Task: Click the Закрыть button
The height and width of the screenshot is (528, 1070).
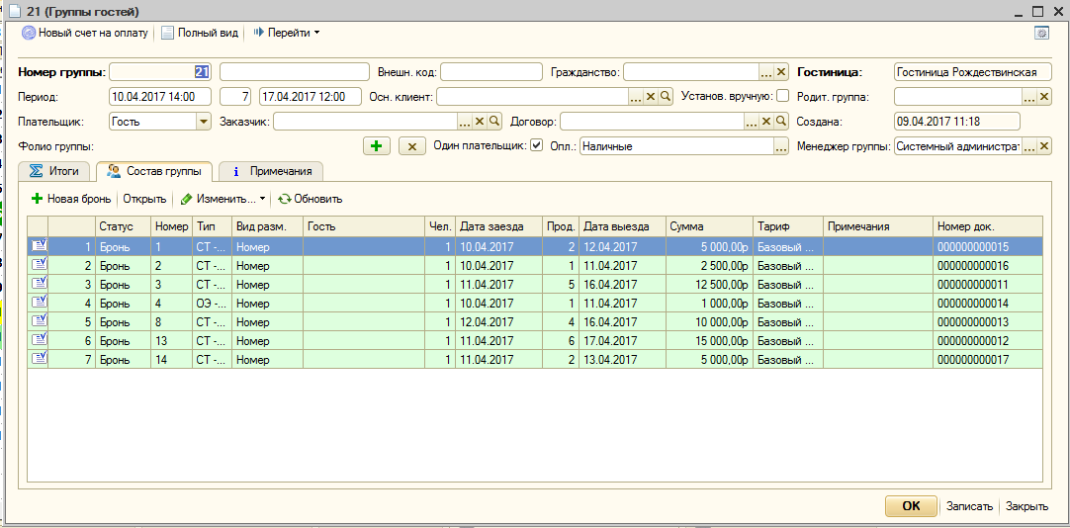Action: (x=1027, y=506)
